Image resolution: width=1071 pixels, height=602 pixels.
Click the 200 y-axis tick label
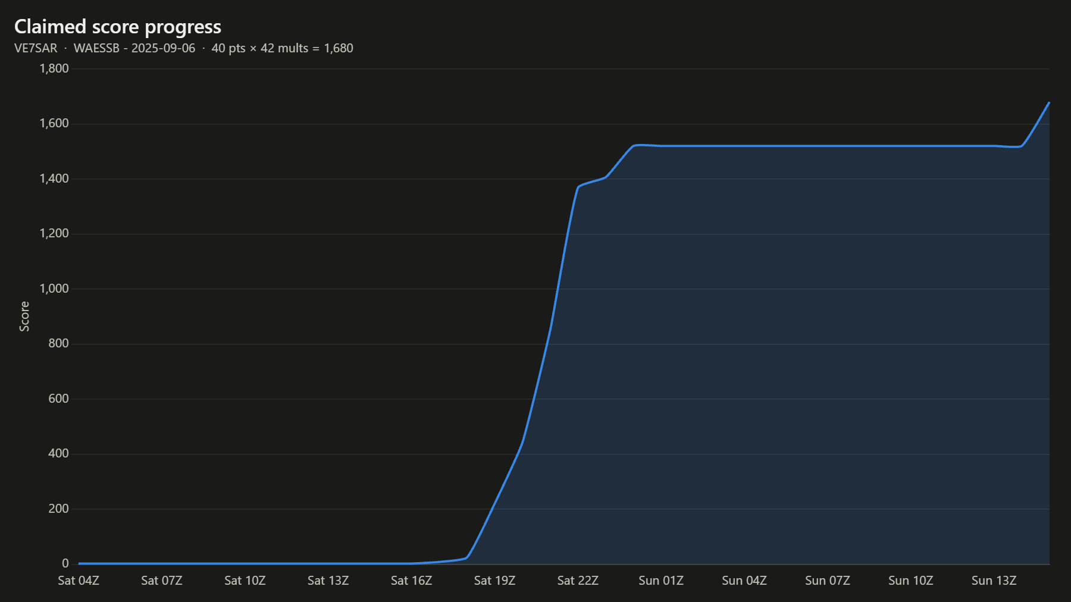pyautogui.click(x=58, y=509)
